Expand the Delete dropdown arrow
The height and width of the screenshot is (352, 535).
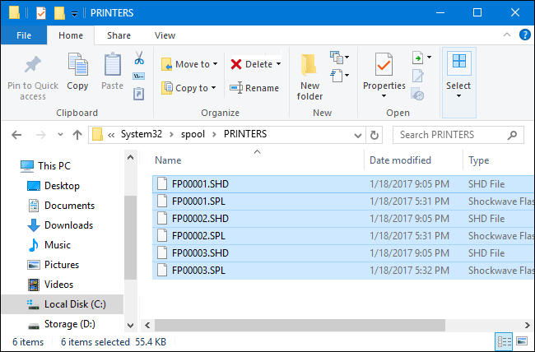278,64
